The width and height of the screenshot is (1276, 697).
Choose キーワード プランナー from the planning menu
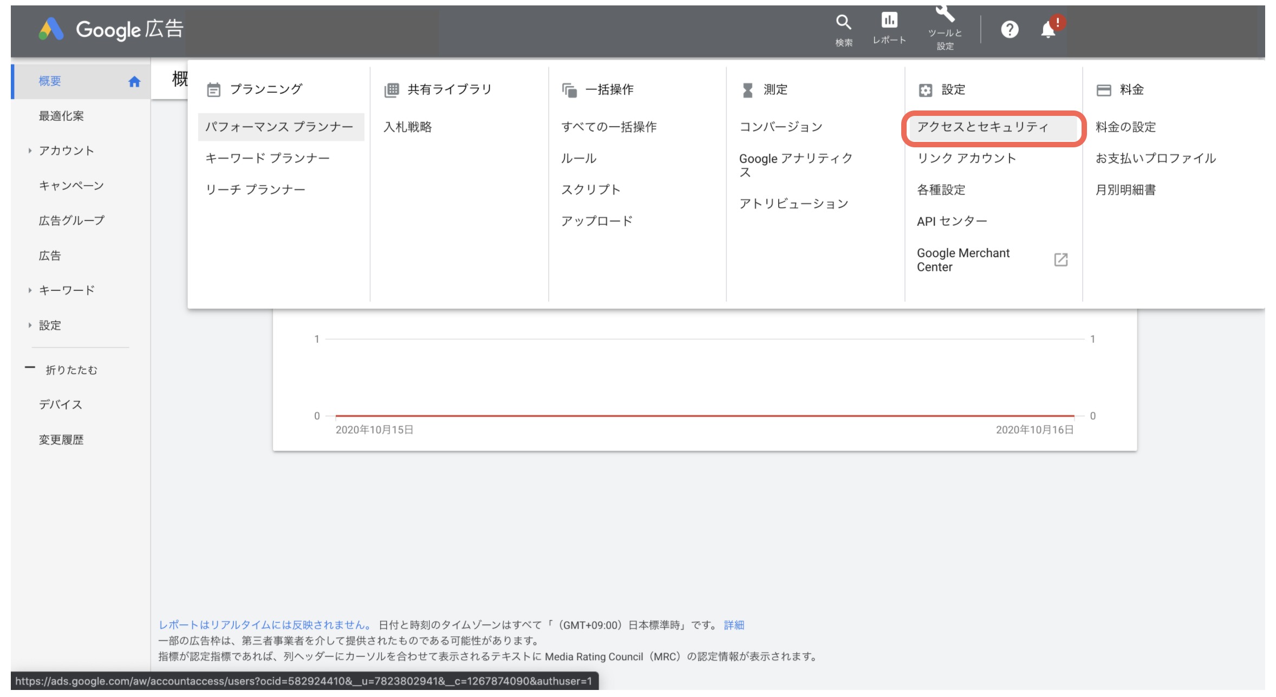tap(268, 158)
